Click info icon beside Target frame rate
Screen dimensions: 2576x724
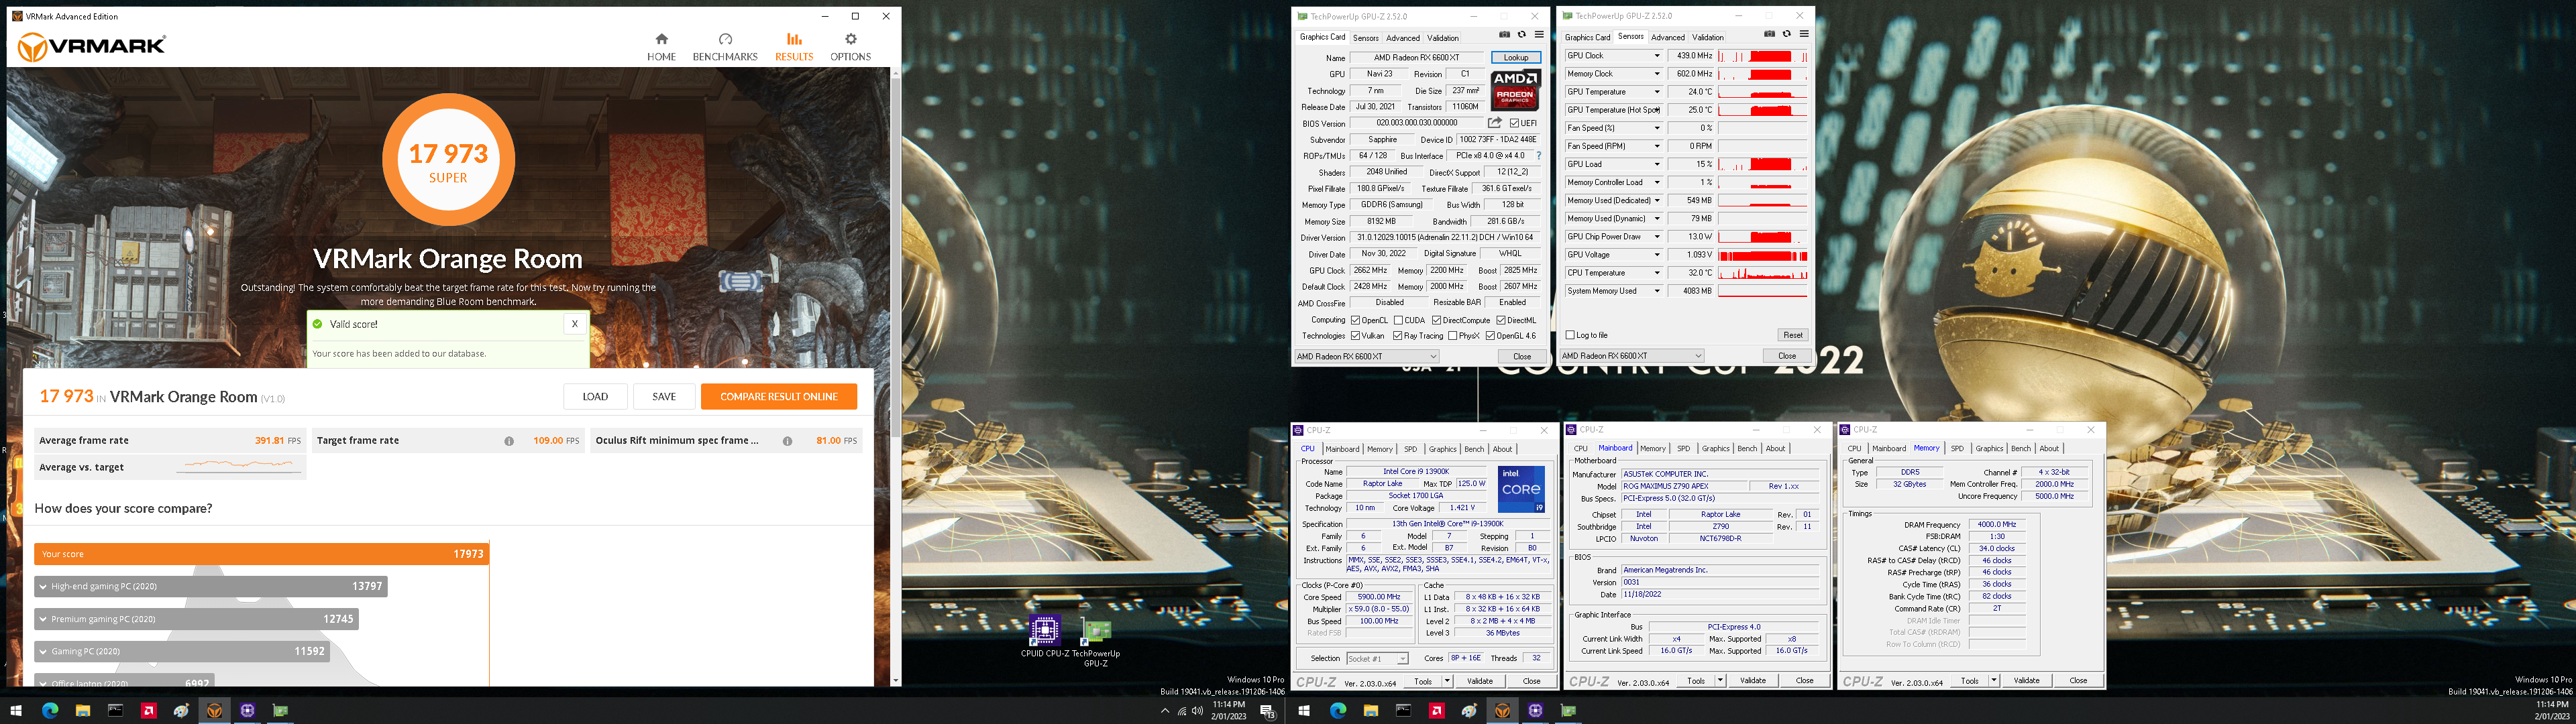[x=509, y=441]
